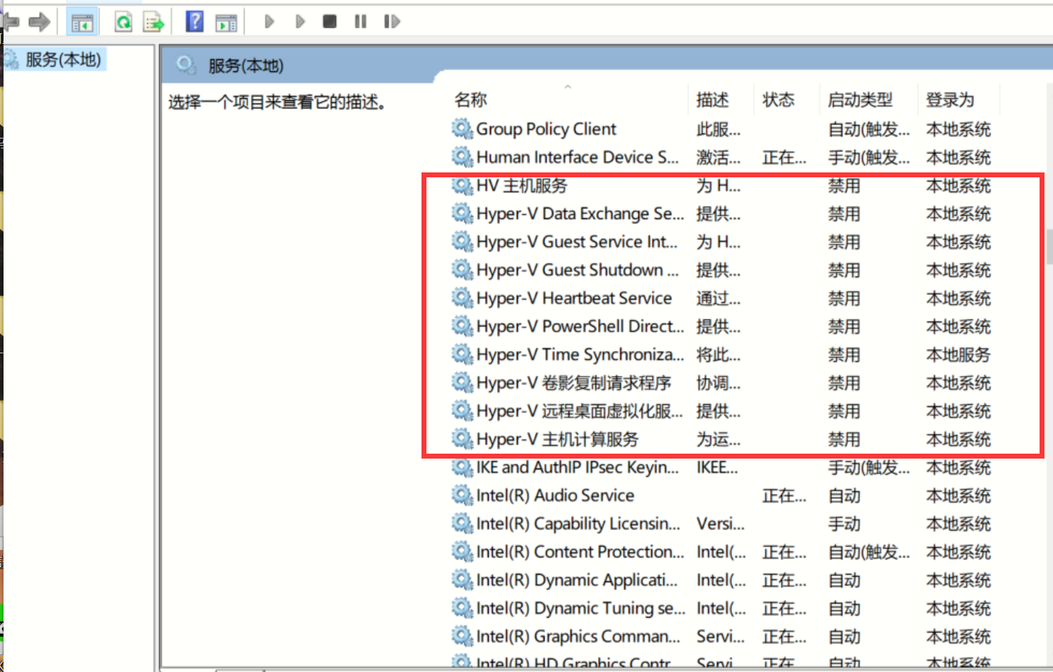
Task: Select the Hyper-V Time Synchroniza... service name
Action: coord(580,355)
